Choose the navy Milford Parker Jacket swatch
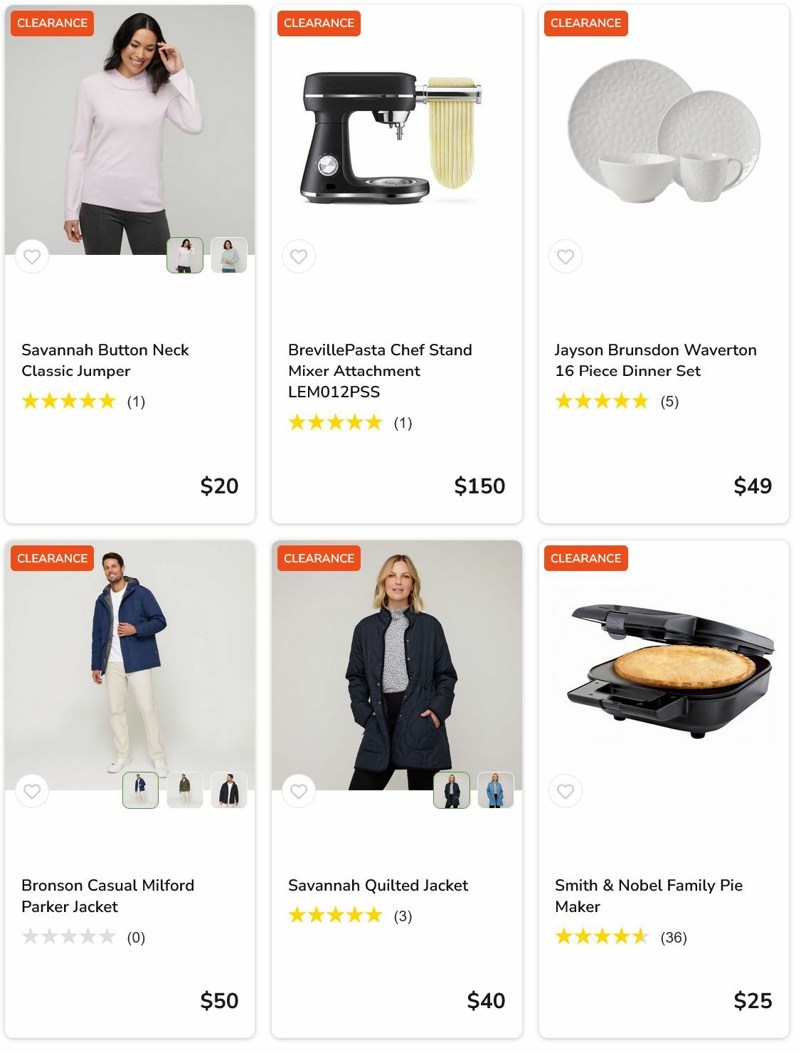Screen dimensions: 801x1053 pyautogui.click(x=141, y=790)
